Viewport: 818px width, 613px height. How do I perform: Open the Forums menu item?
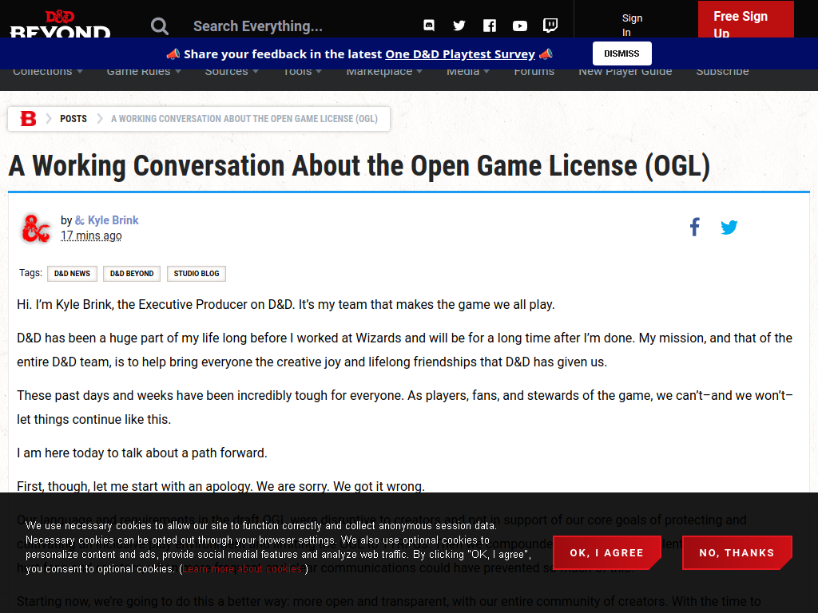(x=534, y=72)
